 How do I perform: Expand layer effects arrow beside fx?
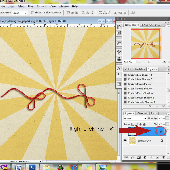pyautogui.click(x=165, y=131)
